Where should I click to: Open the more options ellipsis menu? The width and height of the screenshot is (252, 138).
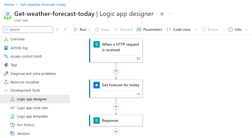click(x=171, y=14)
